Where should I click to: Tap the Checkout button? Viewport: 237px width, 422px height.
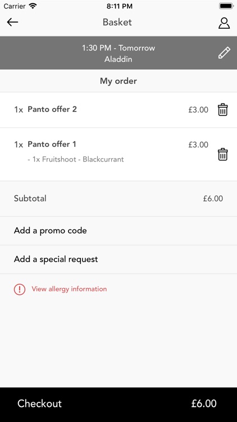(118, 403)
